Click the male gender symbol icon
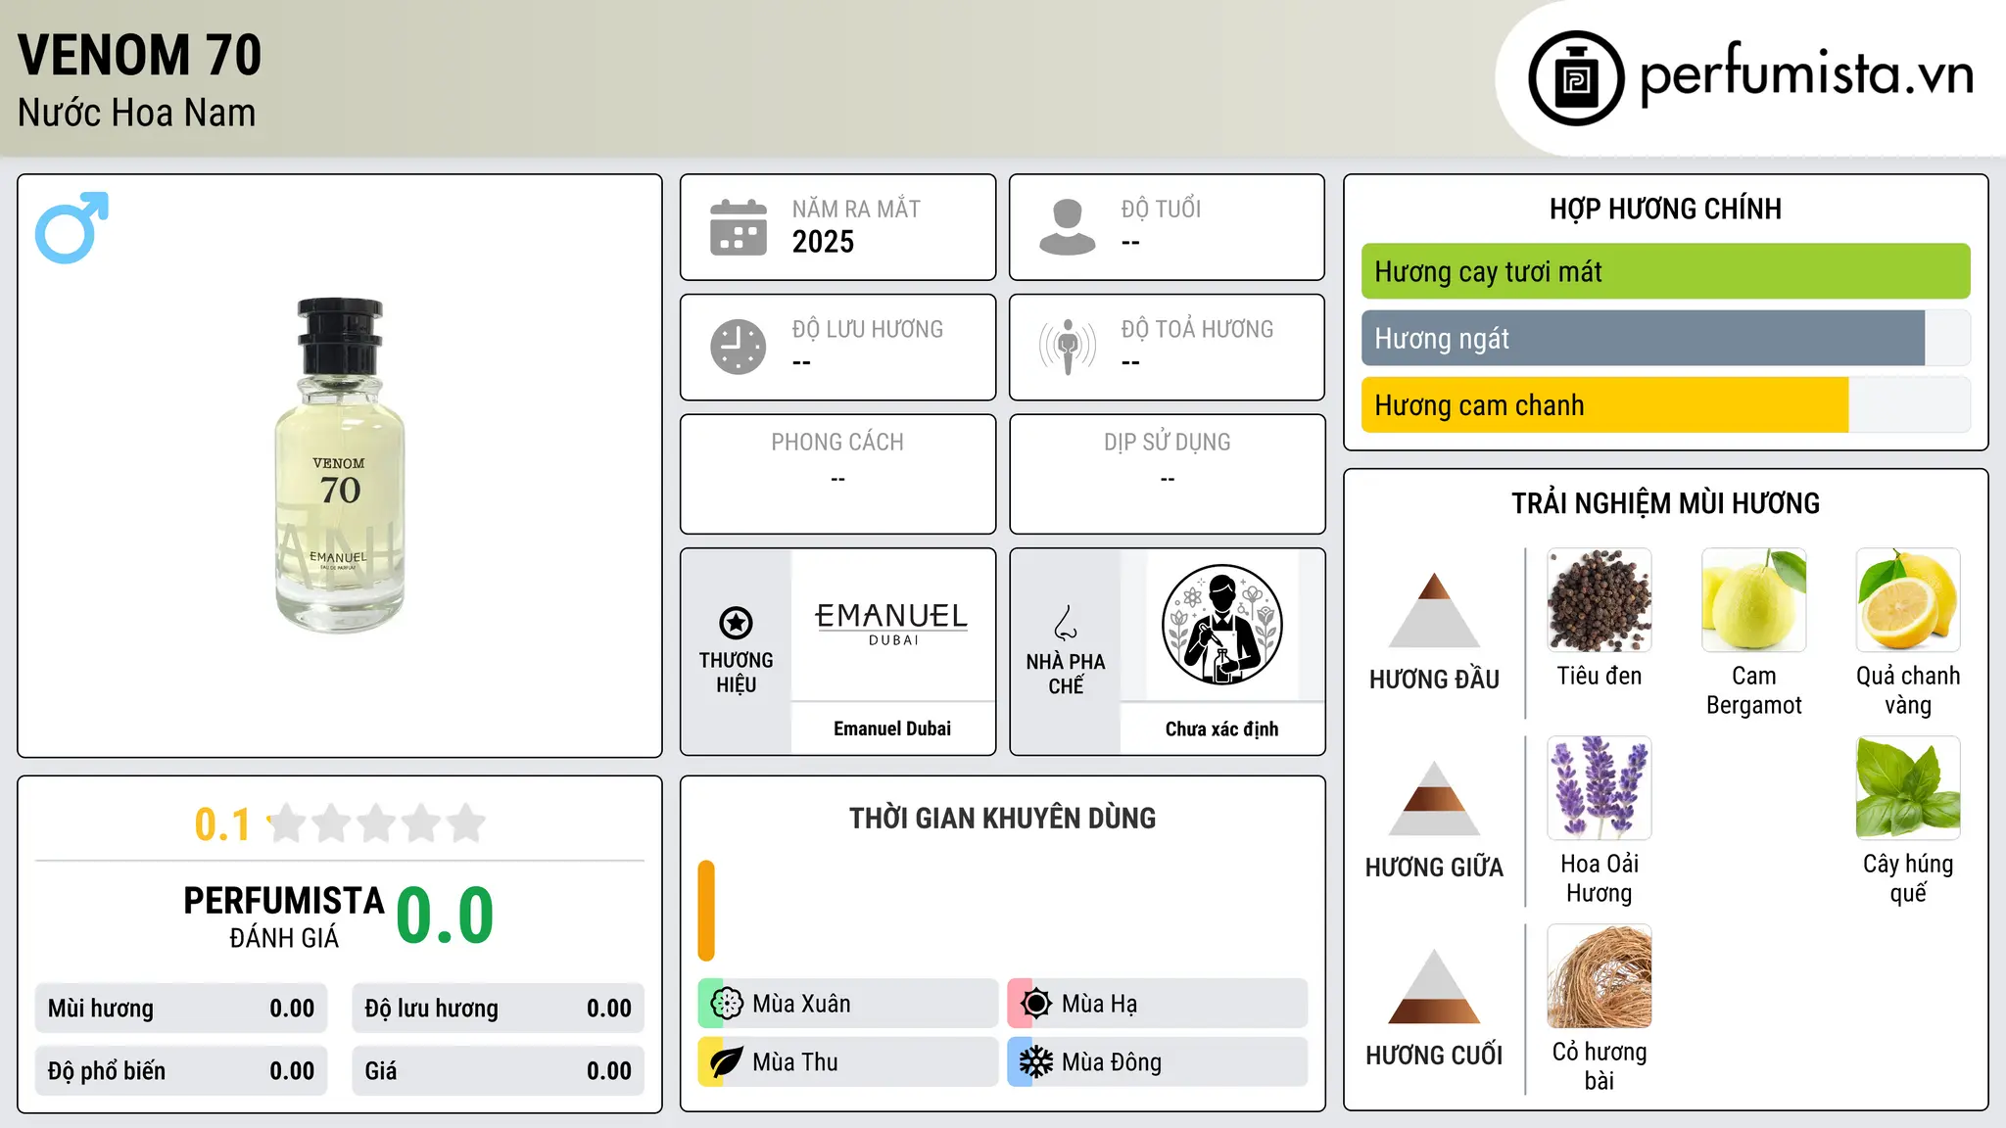The height and width of the screenshot is (1128, 2006). (72, 227)
